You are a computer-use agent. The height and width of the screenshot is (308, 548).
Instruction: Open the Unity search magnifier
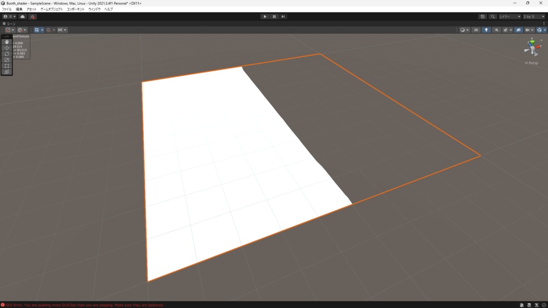click(x=493, y=17)
